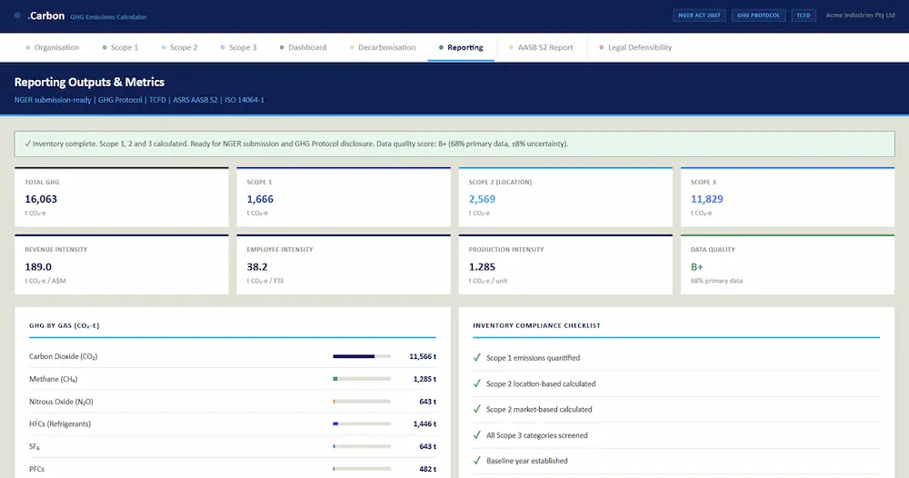This screenshot has width=909, height=478.
Task: Switch to the Scope 1 tab
Action: [121, 47]
